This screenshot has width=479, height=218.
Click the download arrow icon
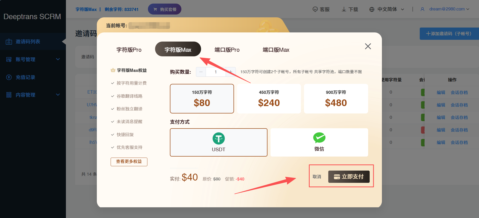[x=344, y=9]
